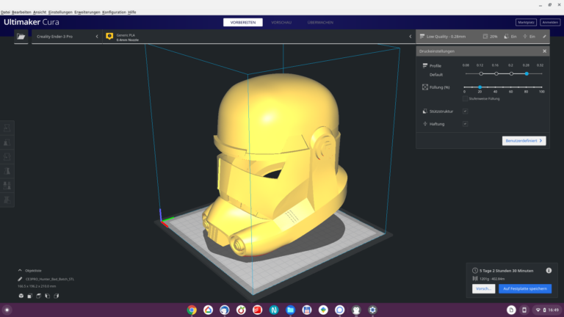Viewport: 564px width, 317px height.
Task: Collapse the Objektliste panel
Action: (x=21, y=270)
